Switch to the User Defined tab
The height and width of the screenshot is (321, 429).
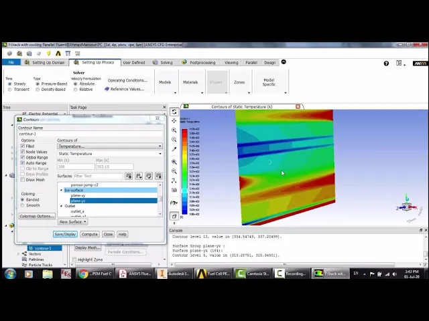[x=134, y=62]
